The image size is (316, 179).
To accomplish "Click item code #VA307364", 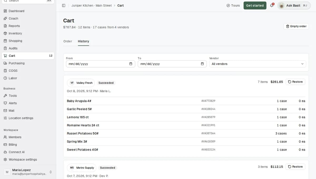I will coord(208,133).
